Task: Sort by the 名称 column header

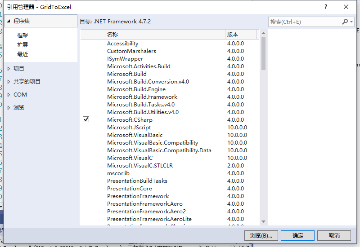Action: 165,35
